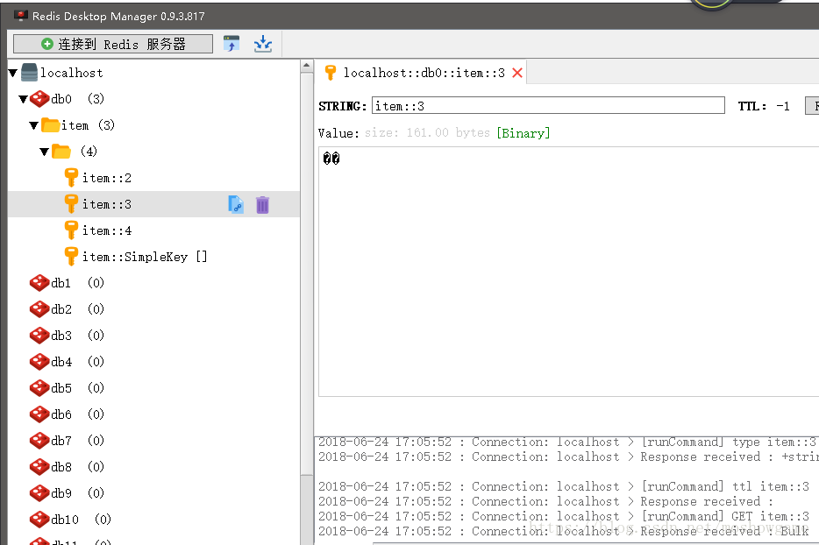
Task: Close the localhost::db0::item::3 tab
Action: pos(517,73)
